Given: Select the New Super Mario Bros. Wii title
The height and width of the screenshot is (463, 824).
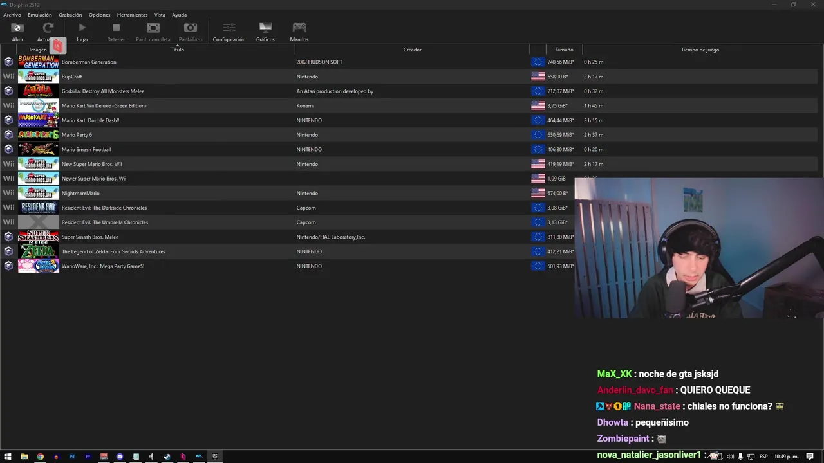Looking at the screenshot, I should [91, 164].
